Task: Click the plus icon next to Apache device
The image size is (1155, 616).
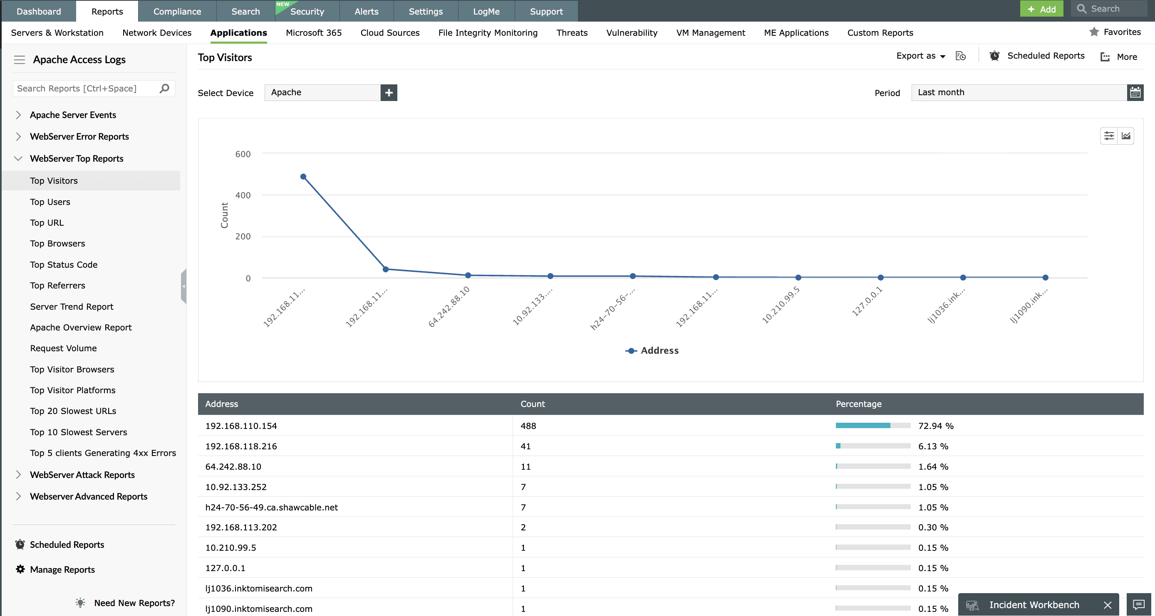Action: coord(389,93)
